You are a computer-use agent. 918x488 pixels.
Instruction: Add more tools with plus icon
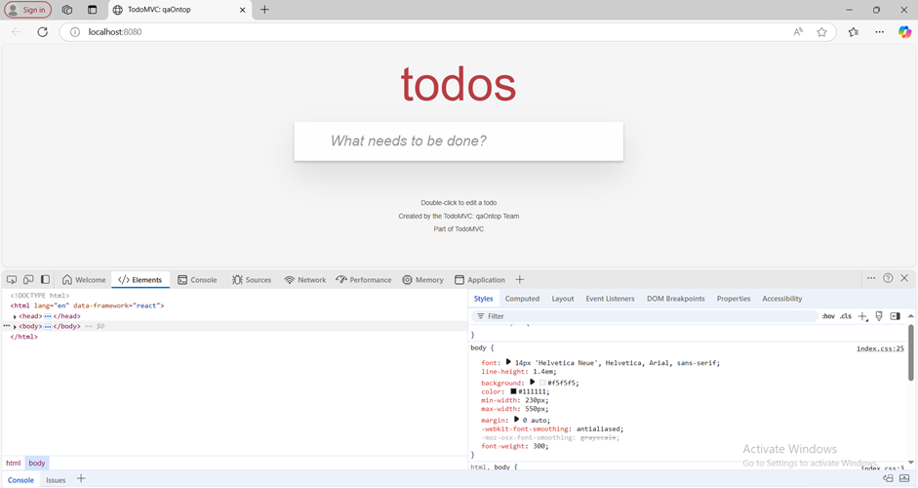pos(520,280)
